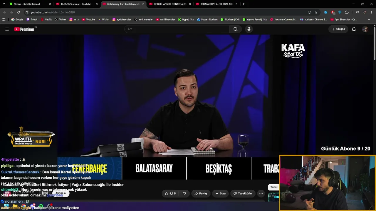Go to YouTube Premium home logo
The height and width of the screenshot is (211, 376).
tap(24, 29)
